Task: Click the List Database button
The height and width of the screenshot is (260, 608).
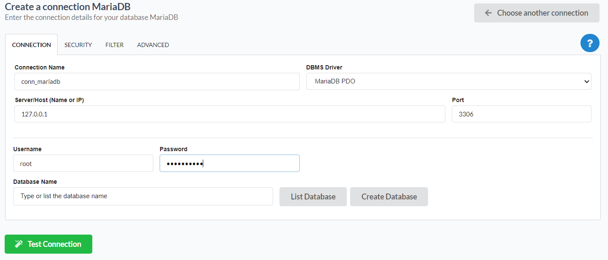Action: (313, 196)
